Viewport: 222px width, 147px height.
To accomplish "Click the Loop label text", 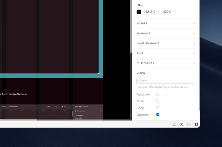I will [x=140, y=108].
